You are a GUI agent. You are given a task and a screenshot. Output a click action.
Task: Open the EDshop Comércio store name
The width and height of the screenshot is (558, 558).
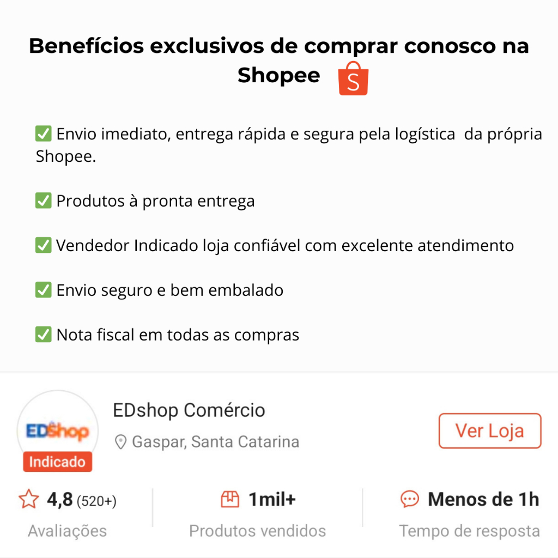[x=189, y=410]
